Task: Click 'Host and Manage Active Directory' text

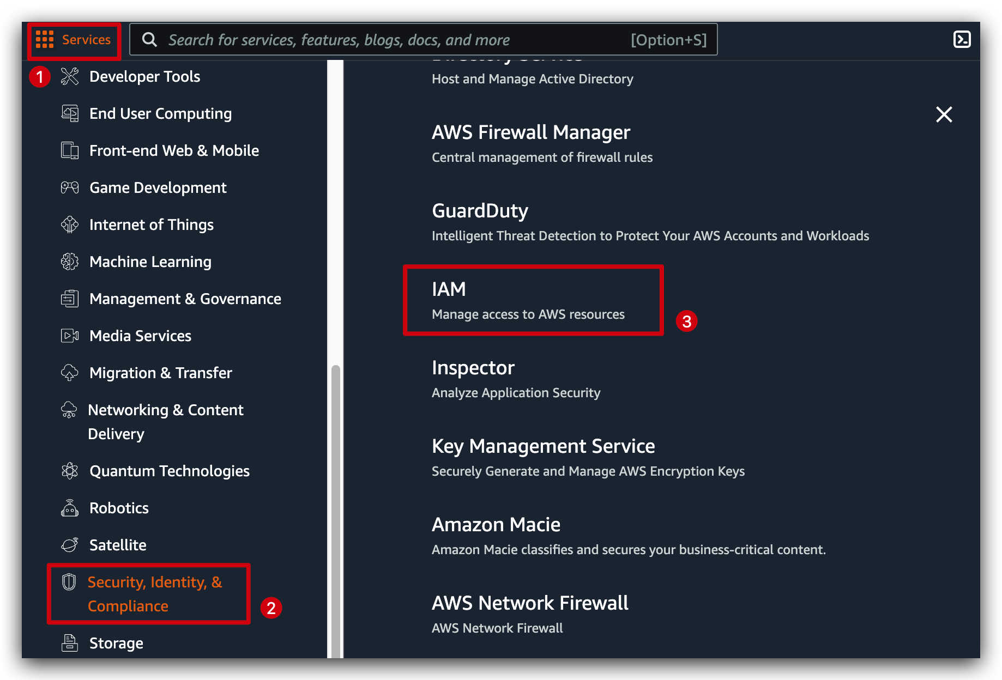Action: point(533,79)
